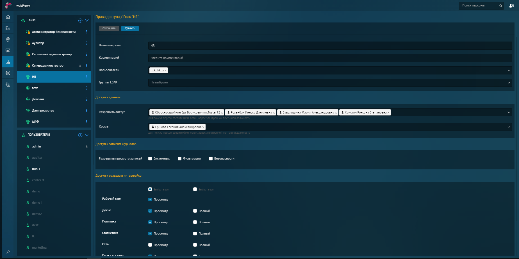Enable Просмотр checkbox for Сеть
The image size is (519, 259).
(x=150, y=245)
